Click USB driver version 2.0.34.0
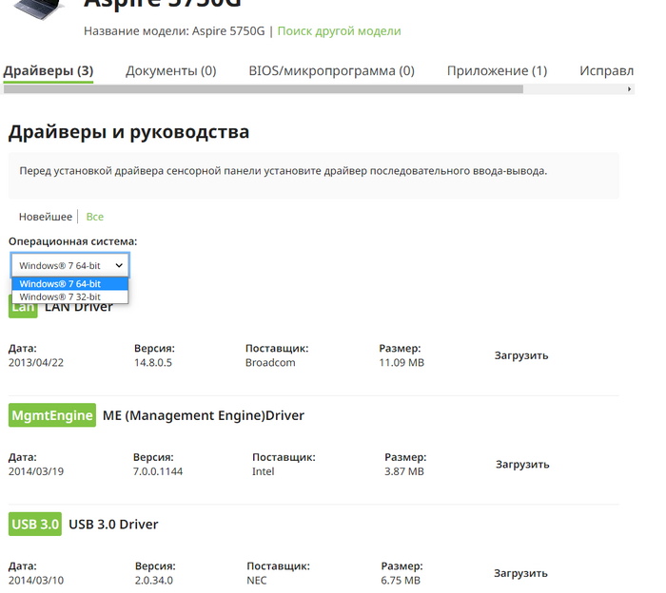Image resolution: width=666 pixels, height=593 pixels. tap(154, 581)
